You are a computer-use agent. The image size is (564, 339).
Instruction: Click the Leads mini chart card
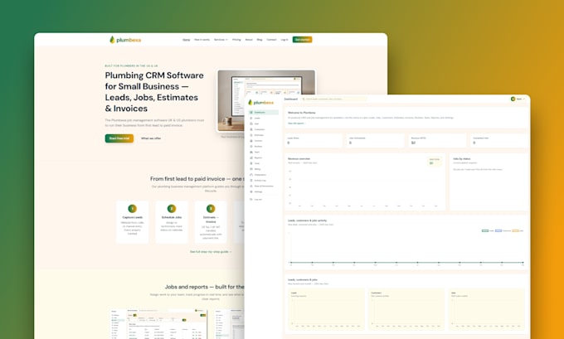[327, 309]
